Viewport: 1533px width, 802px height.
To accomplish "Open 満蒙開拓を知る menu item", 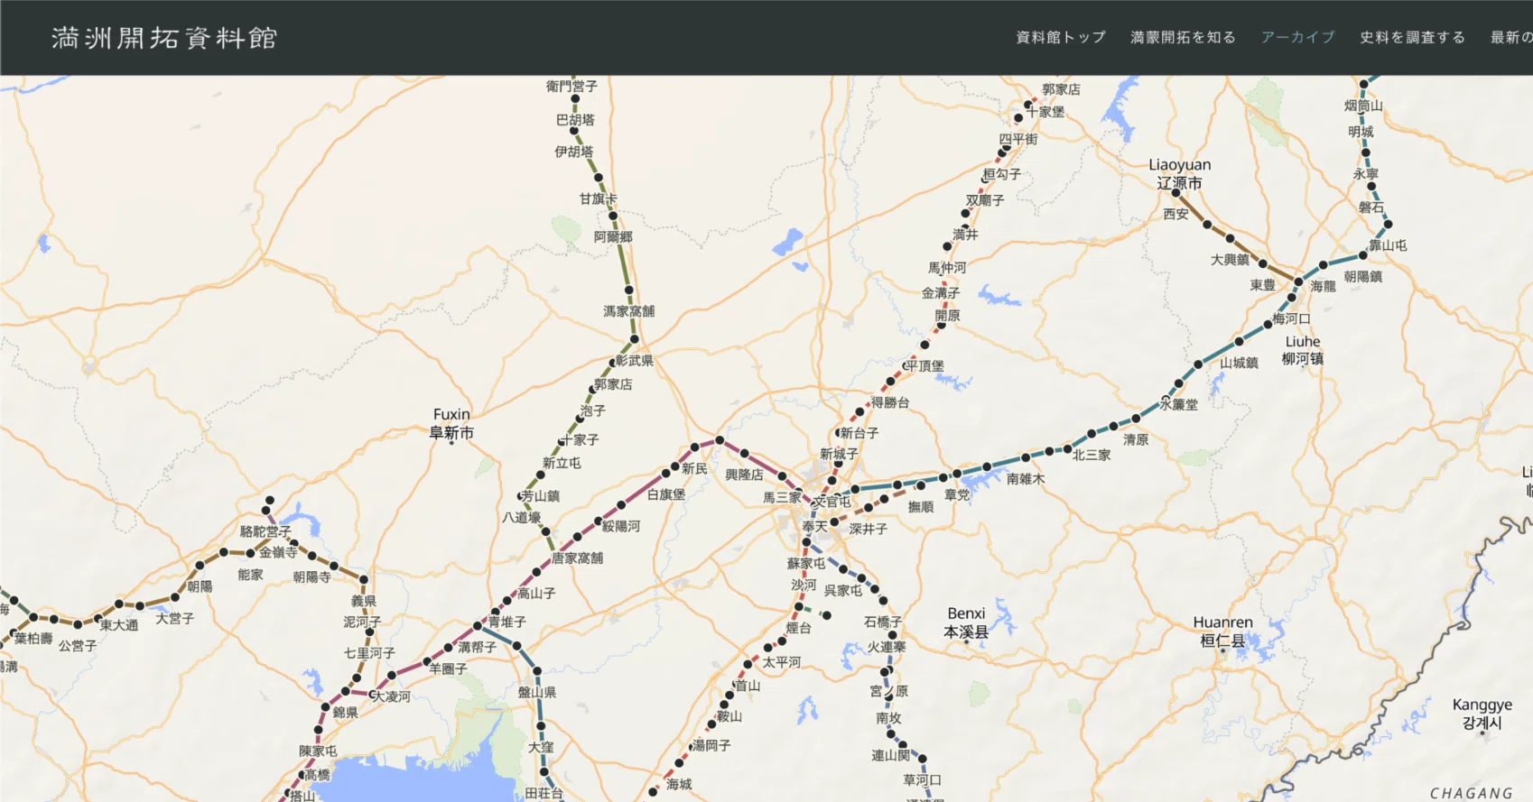I will click(1183, 37).
